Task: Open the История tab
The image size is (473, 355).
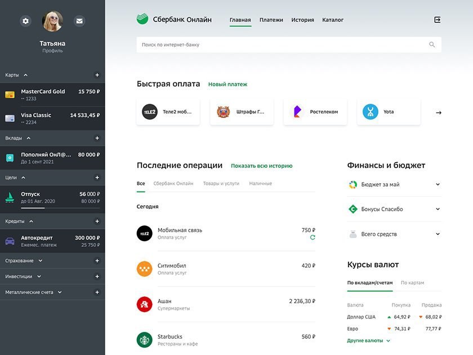Action: [x=302, y=20]
